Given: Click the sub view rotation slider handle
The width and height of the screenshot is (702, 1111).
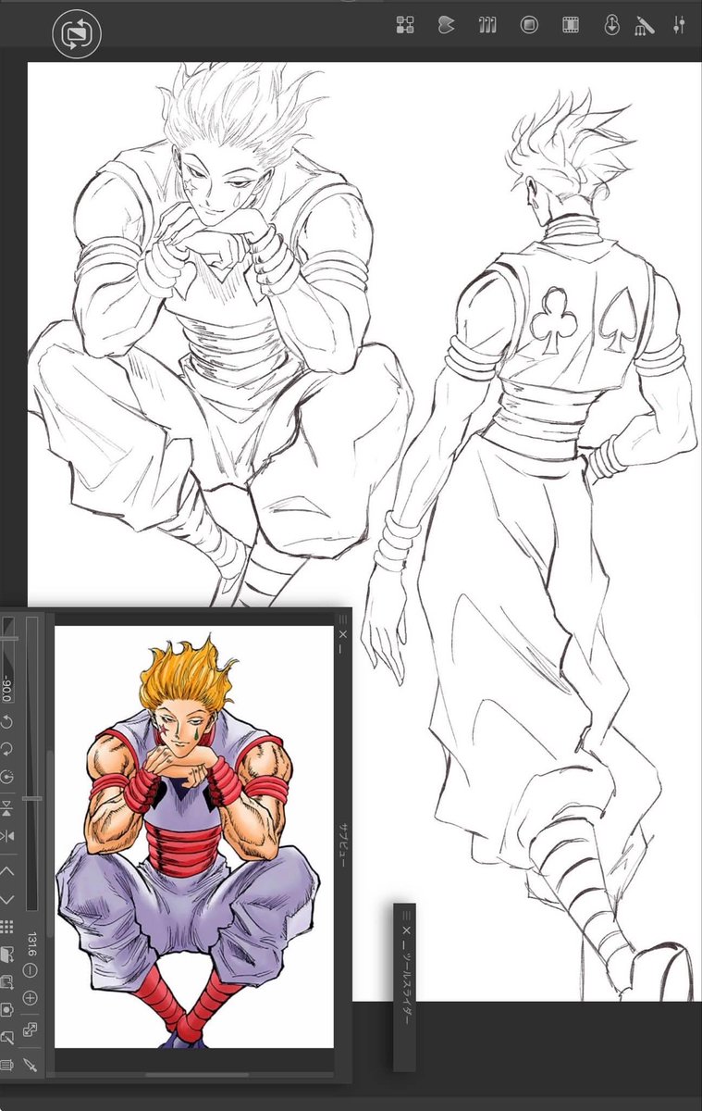Looking at the screenshot, I should point(8,639).
